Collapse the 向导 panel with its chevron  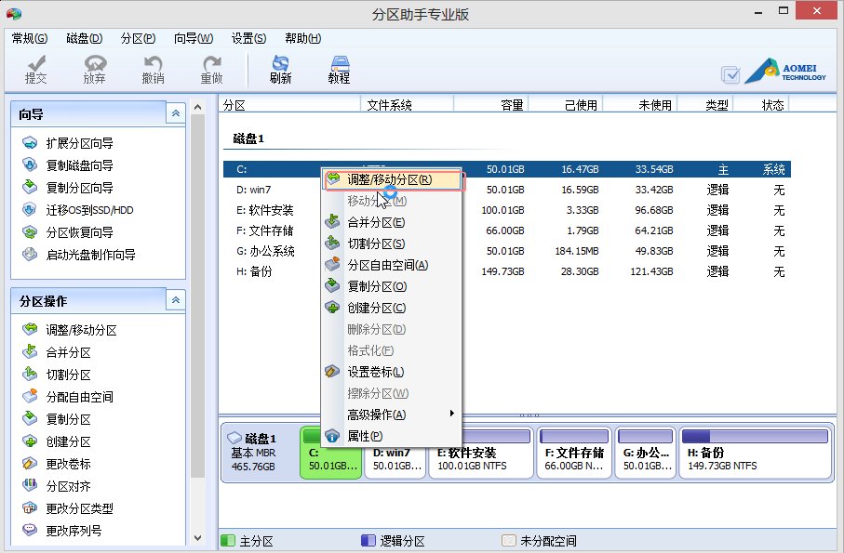(x=175, y=112)
